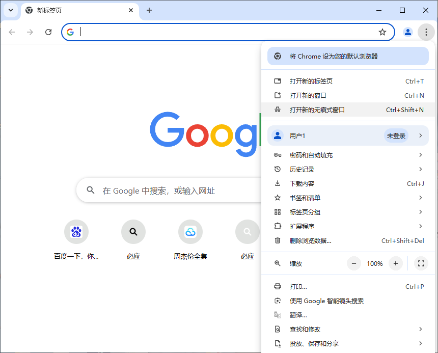Open the 周杰伦全集 shortcut

pos(190,232)
